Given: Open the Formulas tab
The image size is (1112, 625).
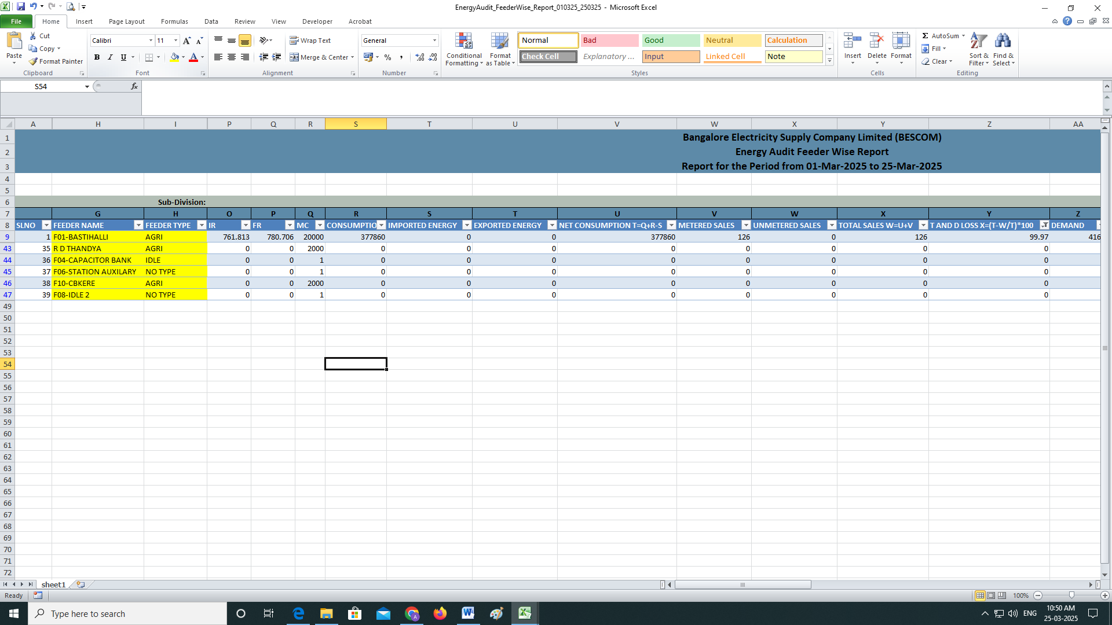Looking at the screenshot, I should (x=174, y=21).
